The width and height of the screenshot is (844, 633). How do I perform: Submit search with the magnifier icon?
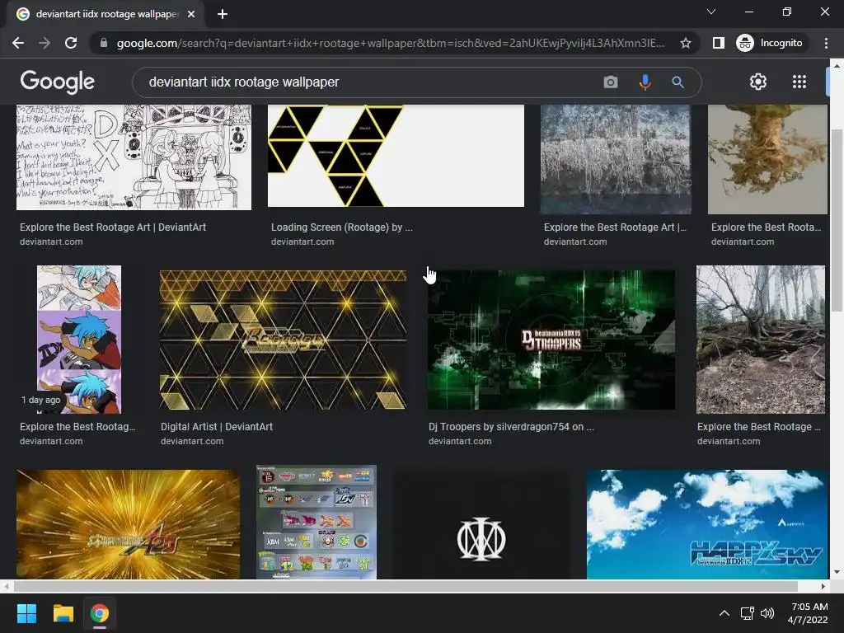[x=678, y=82]
